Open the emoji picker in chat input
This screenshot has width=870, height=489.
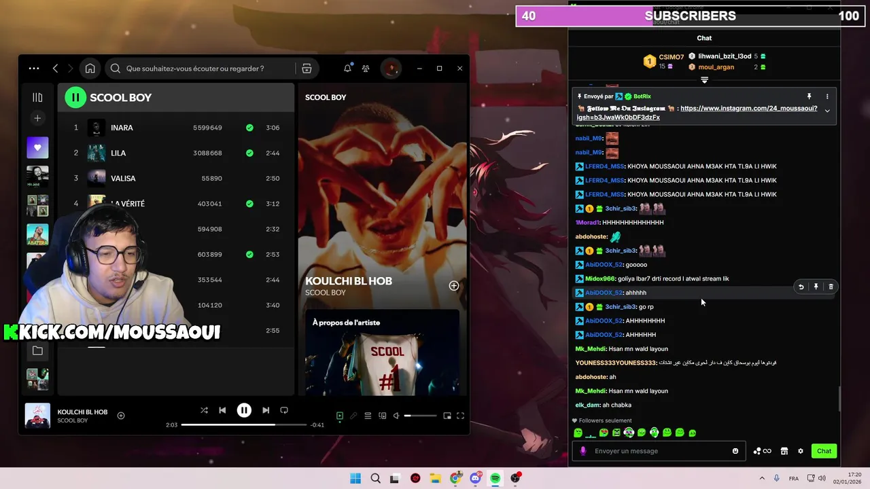point(735,451)
